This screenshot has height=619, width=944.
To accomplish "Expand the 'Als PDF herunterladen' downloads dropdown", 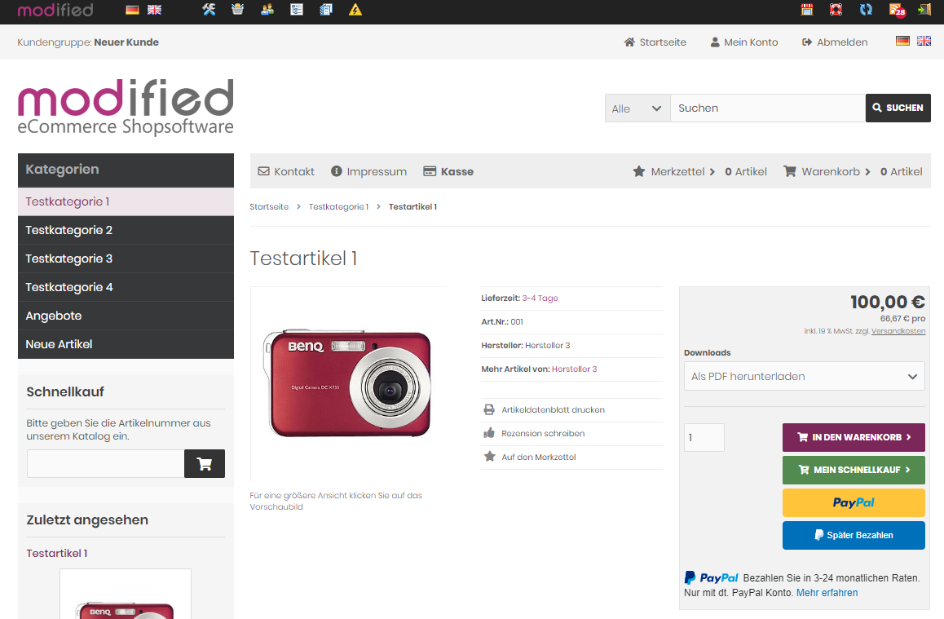I will 804,377.
